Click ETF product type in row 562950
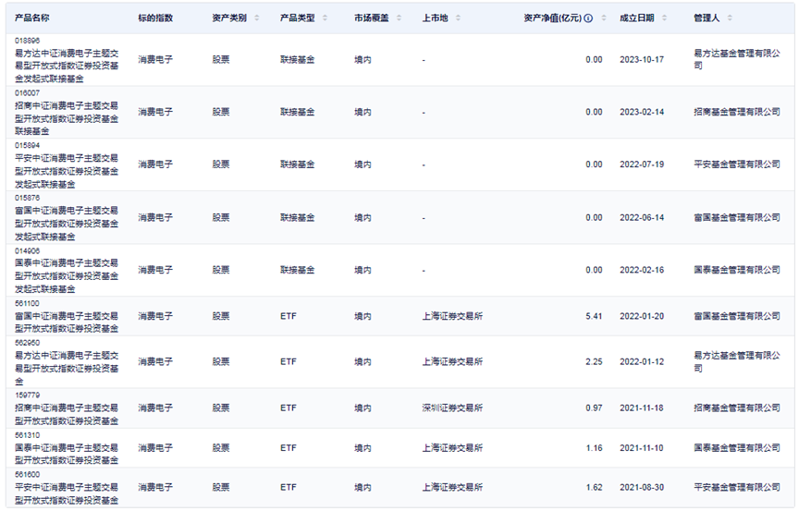 (289, 362)
